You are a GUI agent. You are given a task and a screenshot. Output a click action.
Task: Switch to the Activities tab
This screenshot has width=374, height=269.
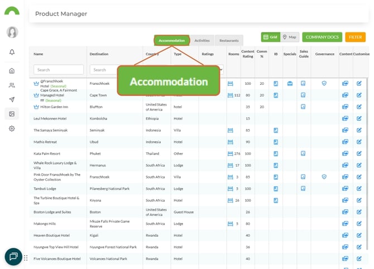(x=202, y=41)
